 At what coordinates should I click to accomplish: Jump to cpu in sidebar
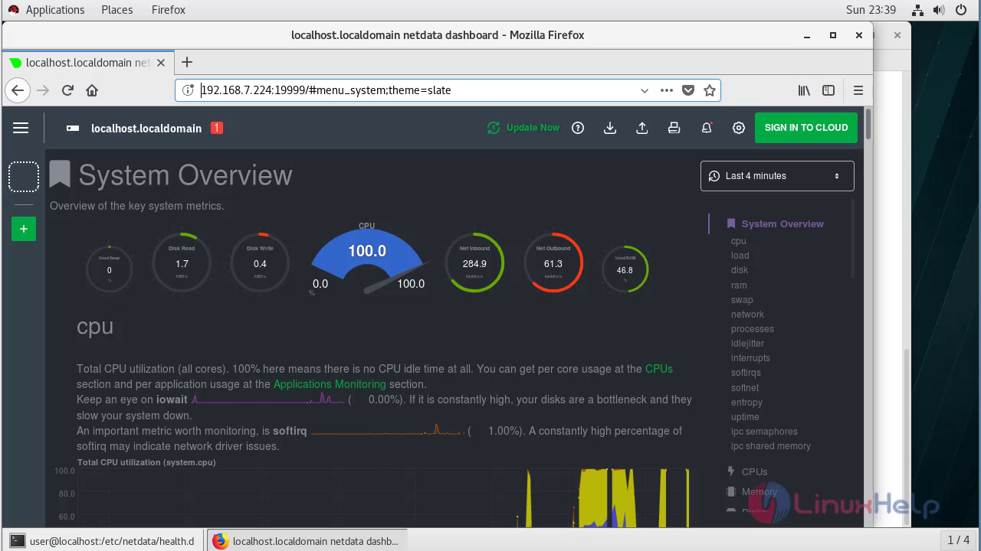[738, 241]
